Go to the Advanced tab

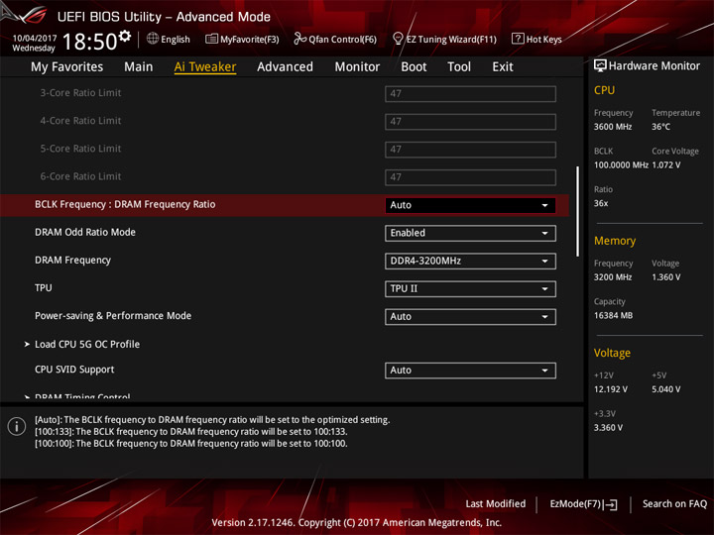pyautogui.click(x=285, y=67)
